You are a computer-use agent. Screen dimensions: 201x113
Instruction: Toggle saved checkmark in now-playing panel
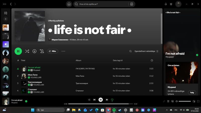pos(197,55)
